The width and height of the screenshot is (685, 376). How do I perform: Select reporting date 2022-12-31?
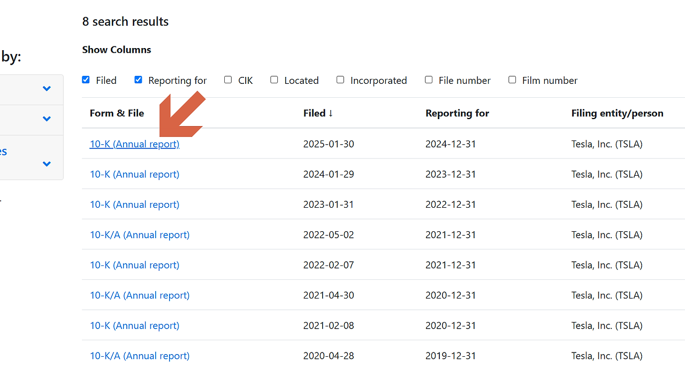coord(451,205)
